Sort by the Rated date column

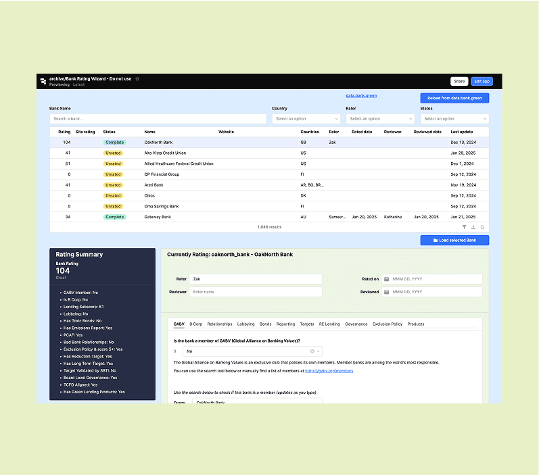point(362,132)
